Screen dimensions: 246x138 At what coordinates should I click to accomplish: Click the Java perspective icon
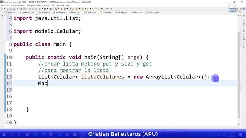tap(244, 9)
